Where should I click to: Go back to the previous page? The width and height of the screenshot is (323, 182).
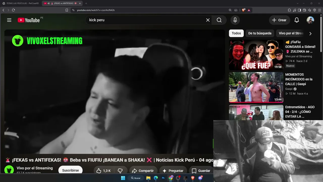click(x=4, y=10)
